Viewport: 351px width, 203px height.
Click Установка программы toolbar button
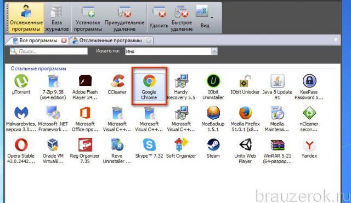pyautogui.click(x=88, y=18)
